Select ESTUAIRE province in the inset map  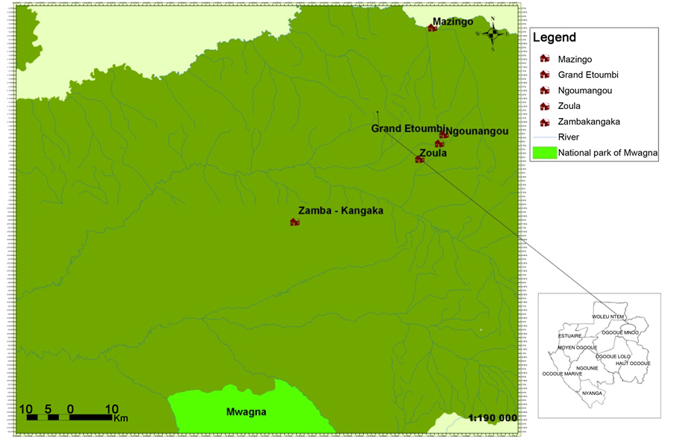coord(569,336)
